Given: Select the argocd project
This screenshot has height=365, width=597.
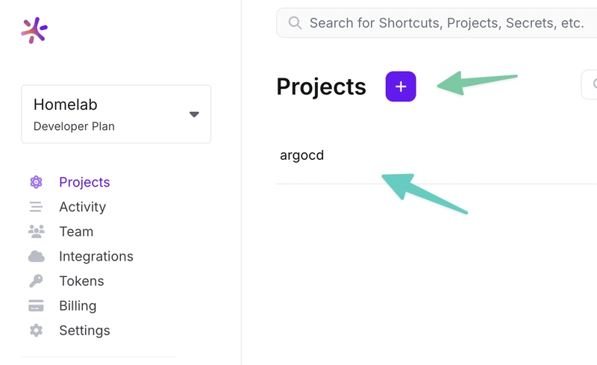Looking at the screenshot, I should 302,155.
